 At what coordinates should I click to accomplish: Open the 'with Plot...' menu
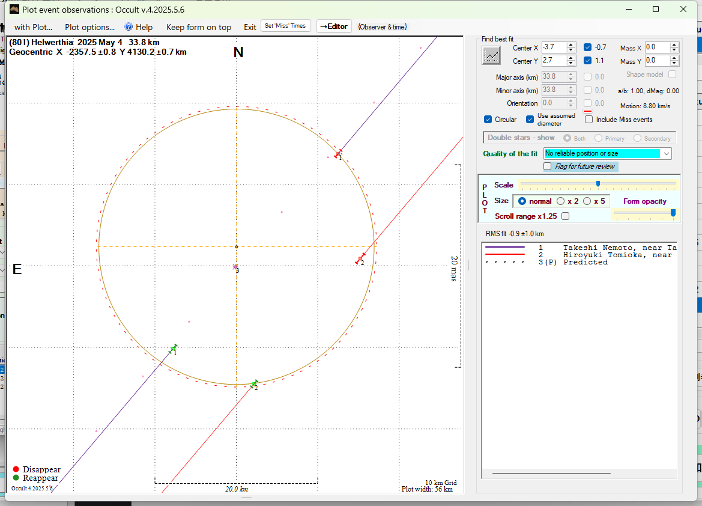click(33, 27)
